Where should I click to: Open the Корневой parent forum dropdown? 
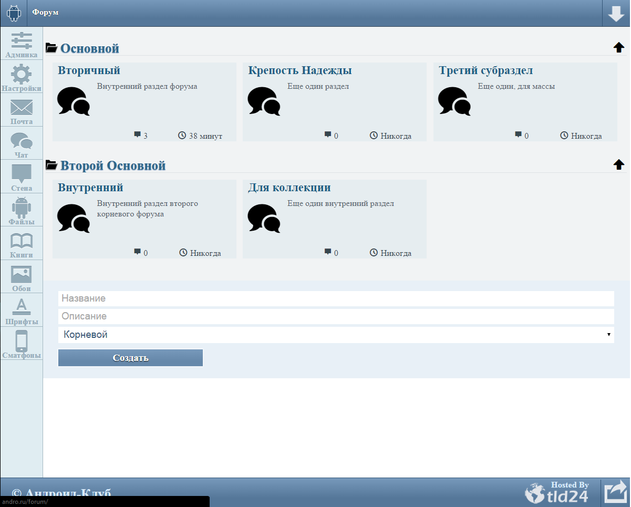click(x=336, y=335)
